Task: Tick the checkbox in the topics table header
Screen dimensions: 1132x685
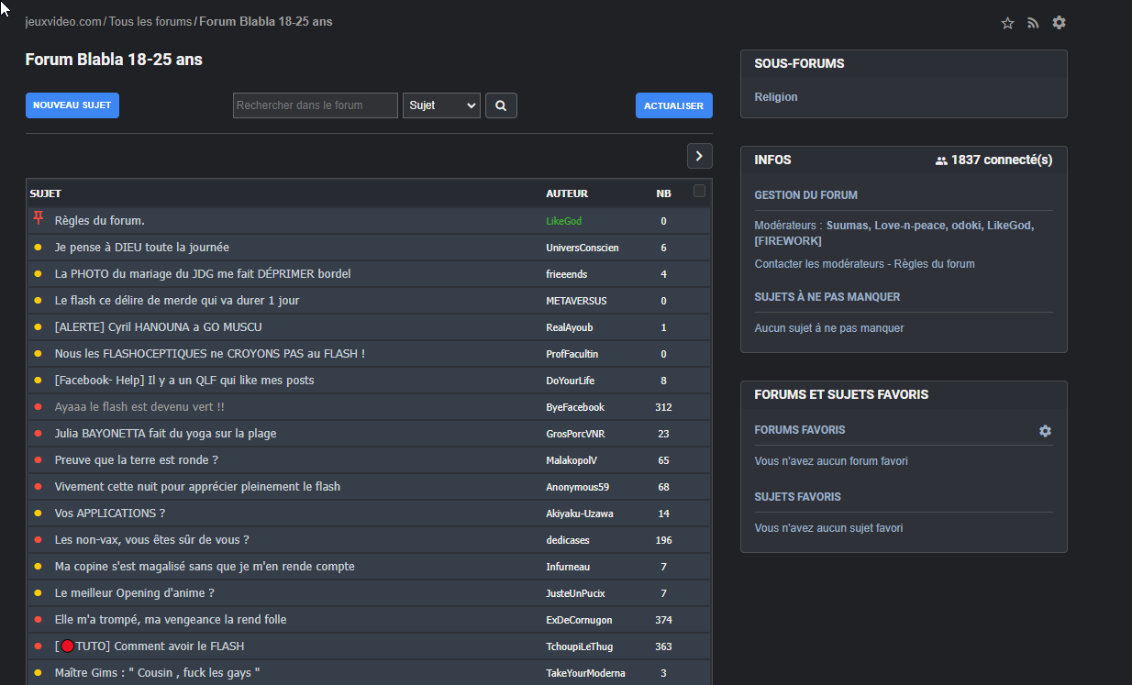Action: pos(699,192)
